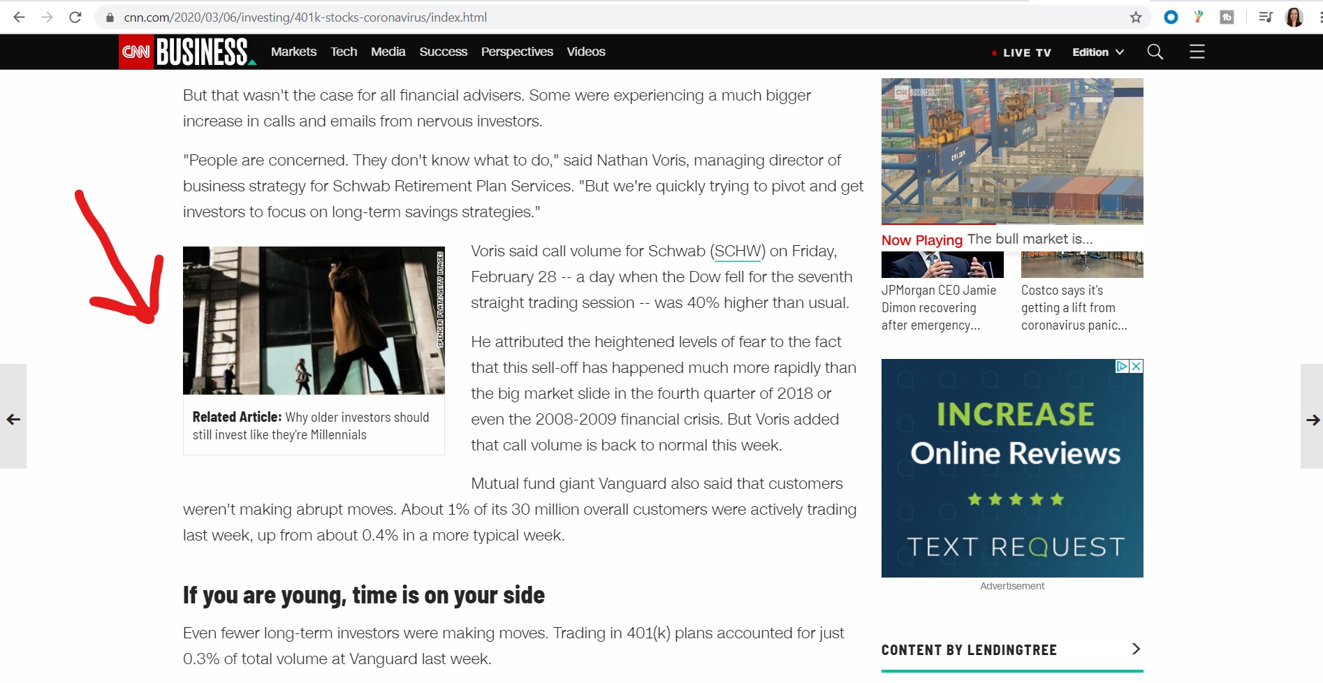This screenshot has height=683, width=1323.
Task: Open the gray square extension icon
Action: click(1227, 17)
